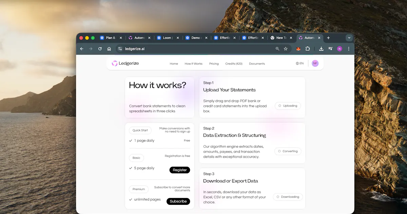Reload the ledgerize.ai page
Viewport: 407px width, 214px height.
pyautogui.click(x=100, y=49)
